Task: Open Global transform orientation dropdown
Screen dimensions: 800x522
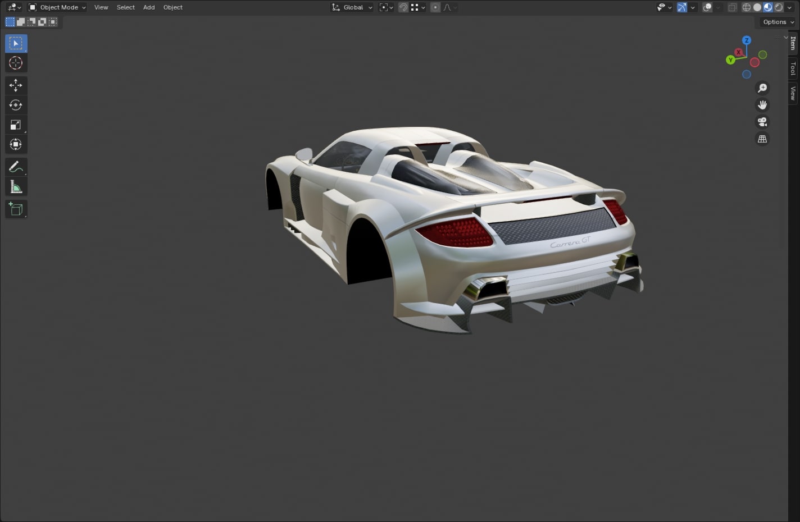Action: click(x=352, y=7)
